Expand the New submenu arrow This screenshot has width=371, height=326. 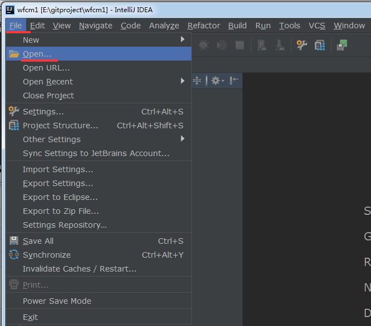182,39
